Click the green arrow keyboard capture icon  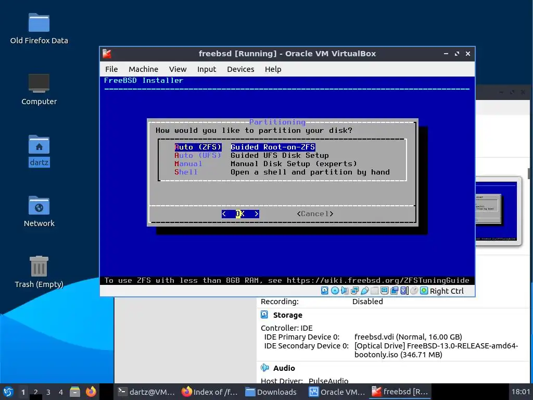[x=424, y=291]
